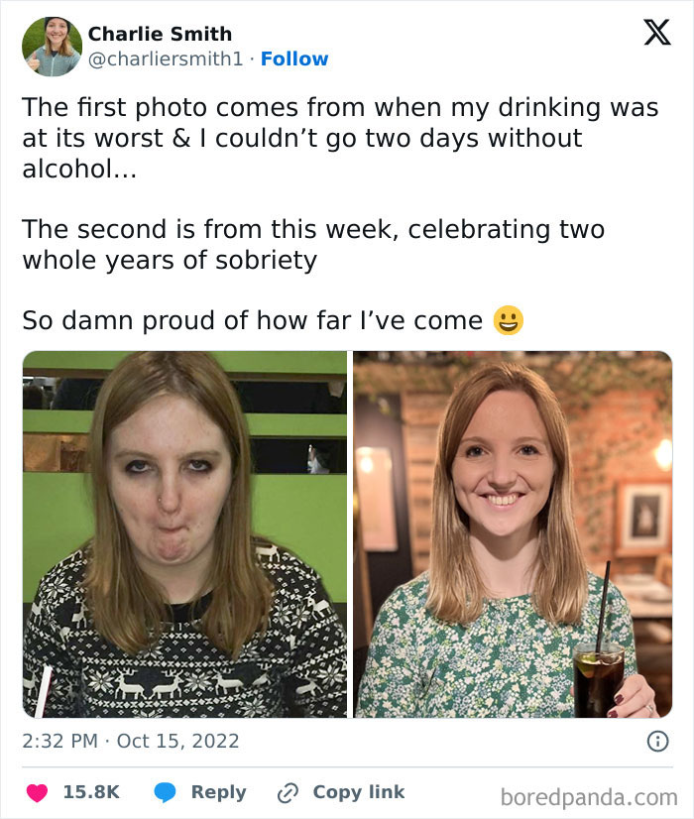Click the @charliersmith1 handle
Viewport: 694px width, 819px height.
[165, 58]
